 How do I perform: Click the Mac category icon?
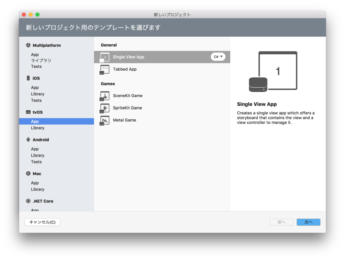[x=28, y=174]
